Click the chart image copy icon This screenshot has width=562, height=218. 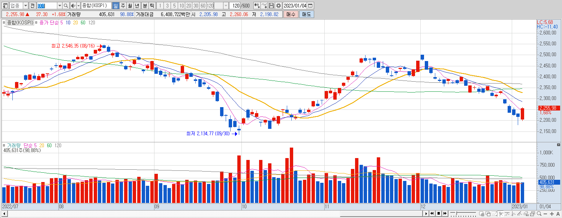click(x=533, y=214)
